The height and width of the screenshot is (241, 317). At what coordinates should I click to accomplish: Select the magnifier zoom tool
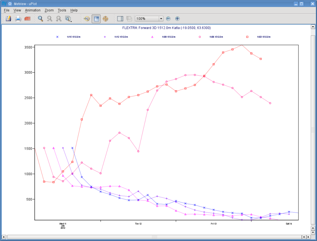tap(41, 19)
